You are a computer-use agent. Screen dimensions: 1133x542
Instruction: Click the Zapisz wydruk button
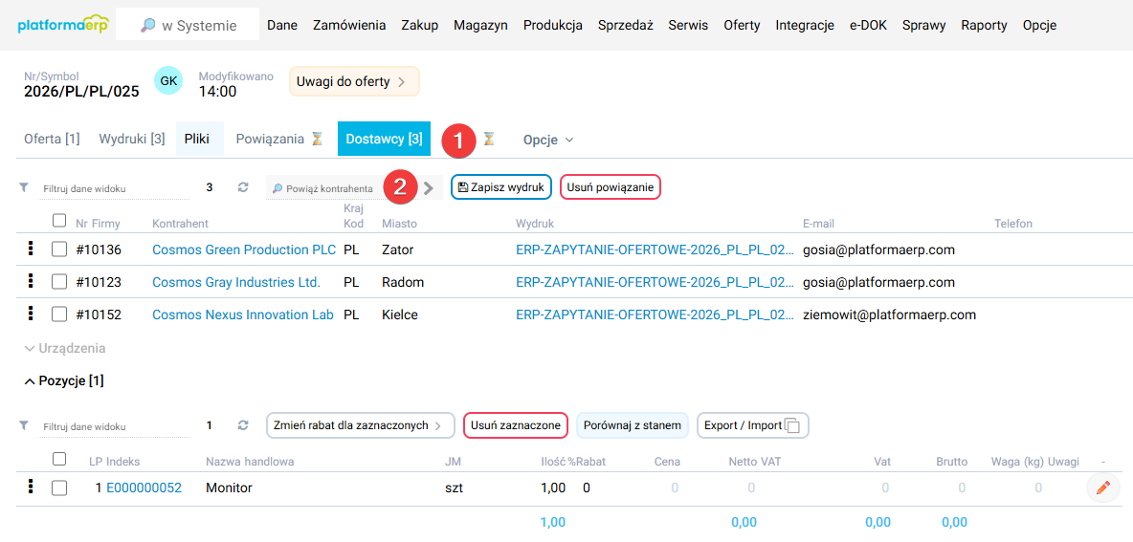501,187
